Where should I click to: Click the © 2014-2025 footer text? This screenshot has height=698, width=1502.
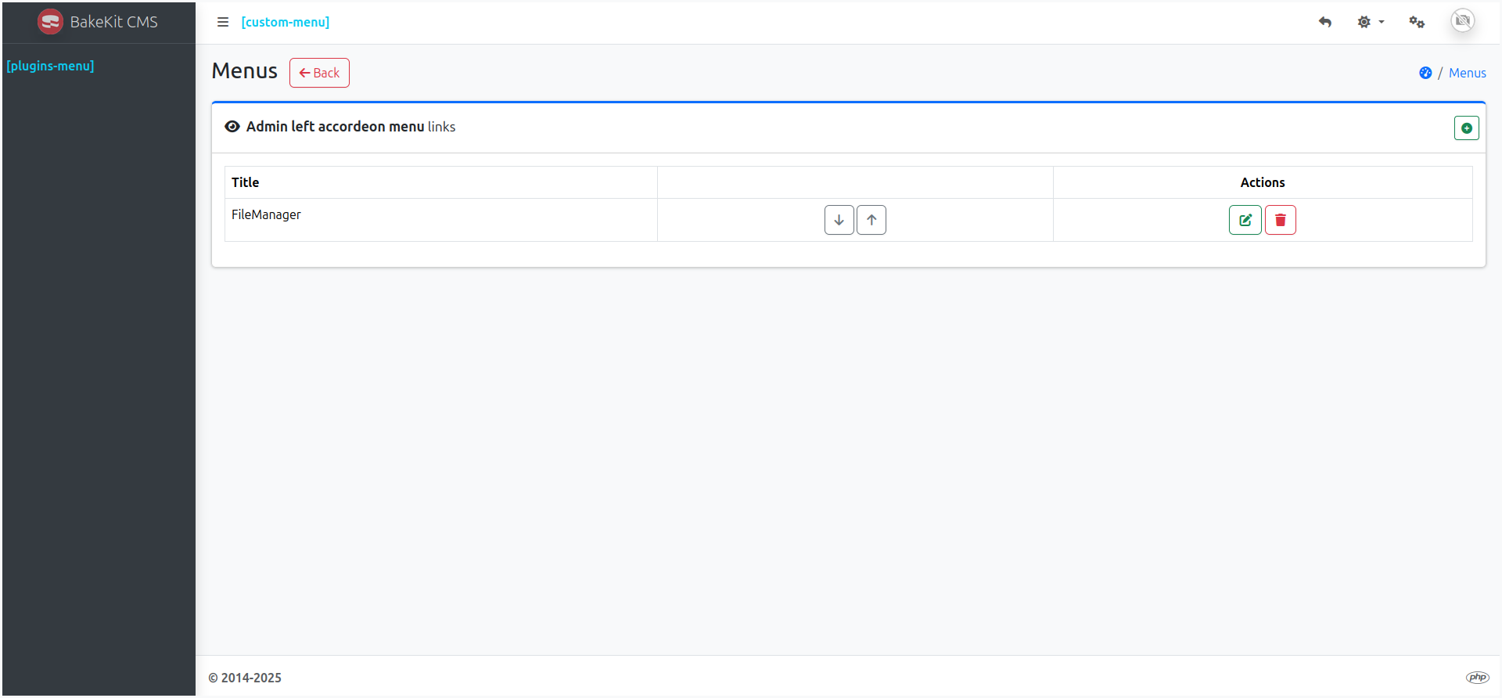pos(245,678)
